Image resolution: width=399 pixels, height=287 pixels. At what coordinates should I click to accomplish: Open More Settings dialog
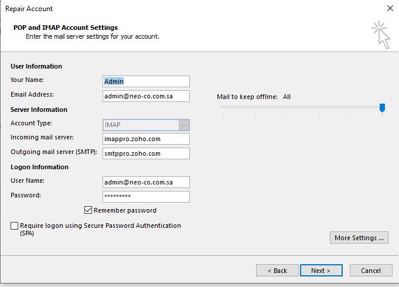click(359, 238)
